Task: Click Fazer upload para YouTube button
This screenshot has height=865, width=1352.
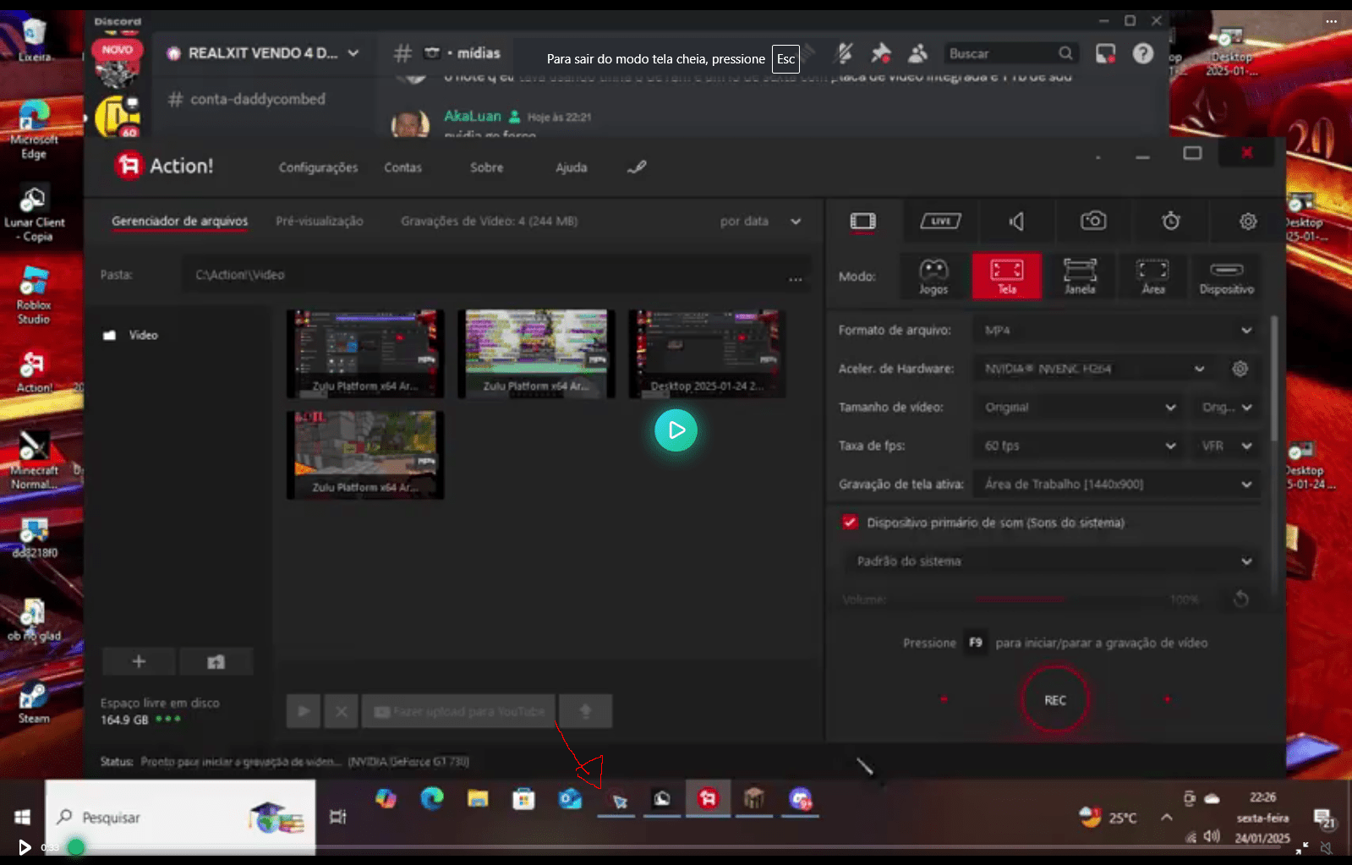Action: [459, 711]
